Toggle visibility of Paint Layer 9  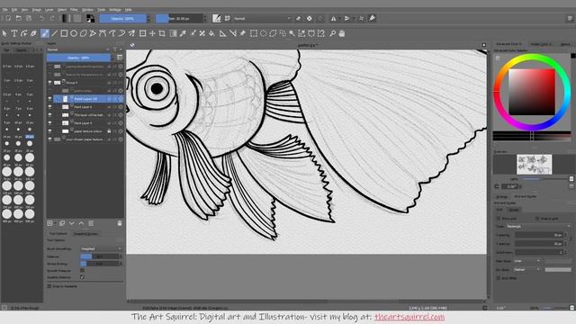(x=50, y=123)
